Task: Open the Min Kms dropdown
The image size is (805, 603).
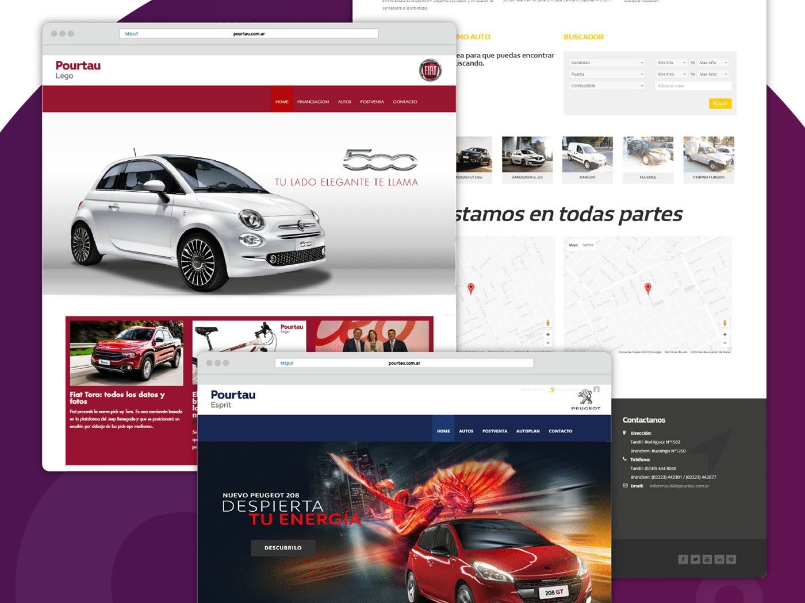Action: pyautogui.click(x=672, y=74)
